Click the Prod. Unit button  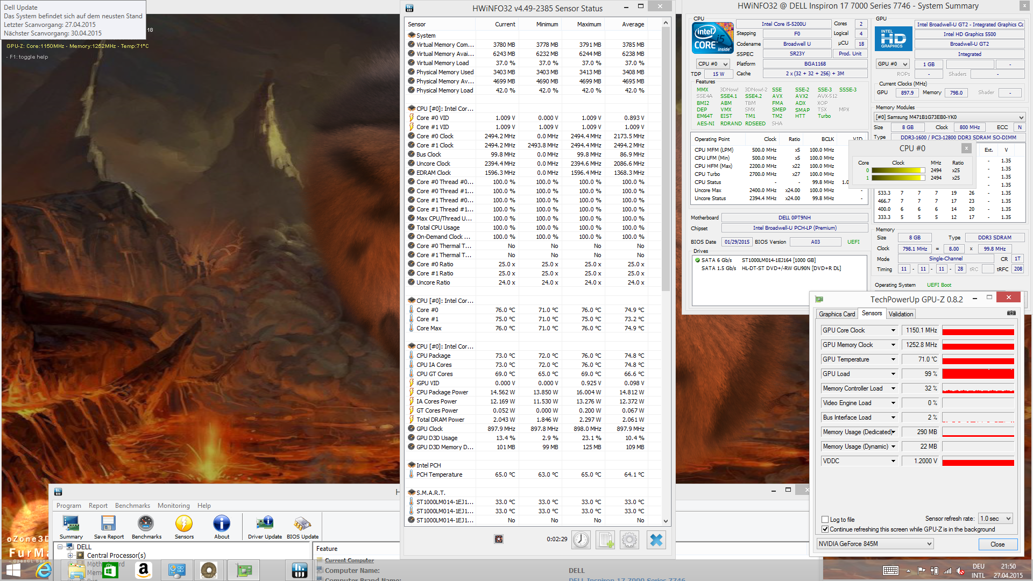850,54
